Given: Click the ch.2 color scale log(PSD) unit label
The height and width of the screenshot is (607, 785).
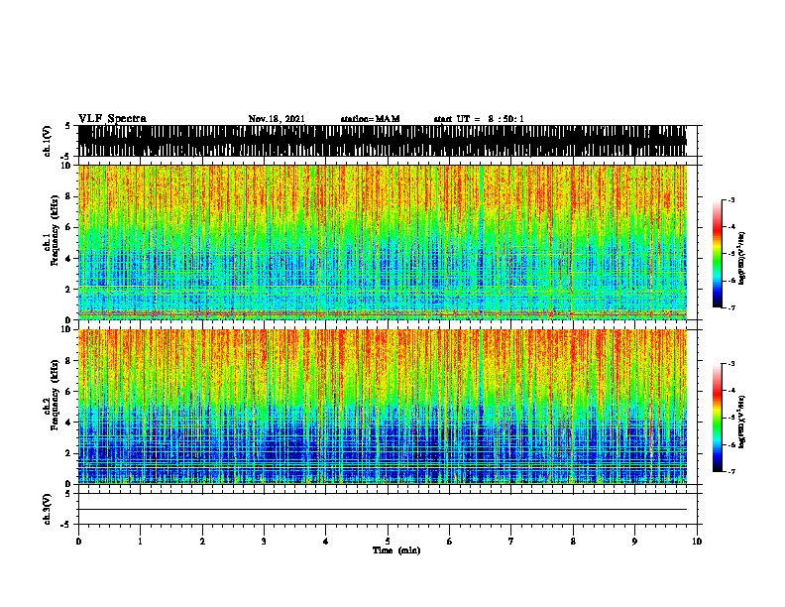Looking at the screenshot, I should pos(741,422).
